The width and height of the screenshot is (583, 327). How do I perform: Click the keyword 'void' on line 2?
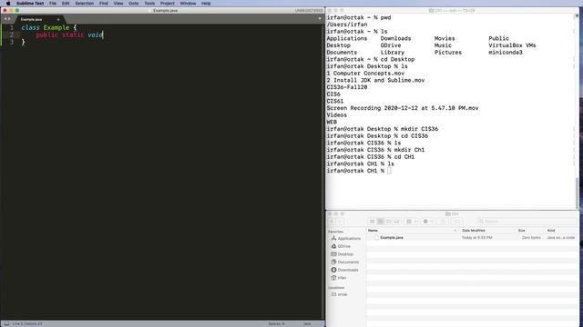coord(95,35)
